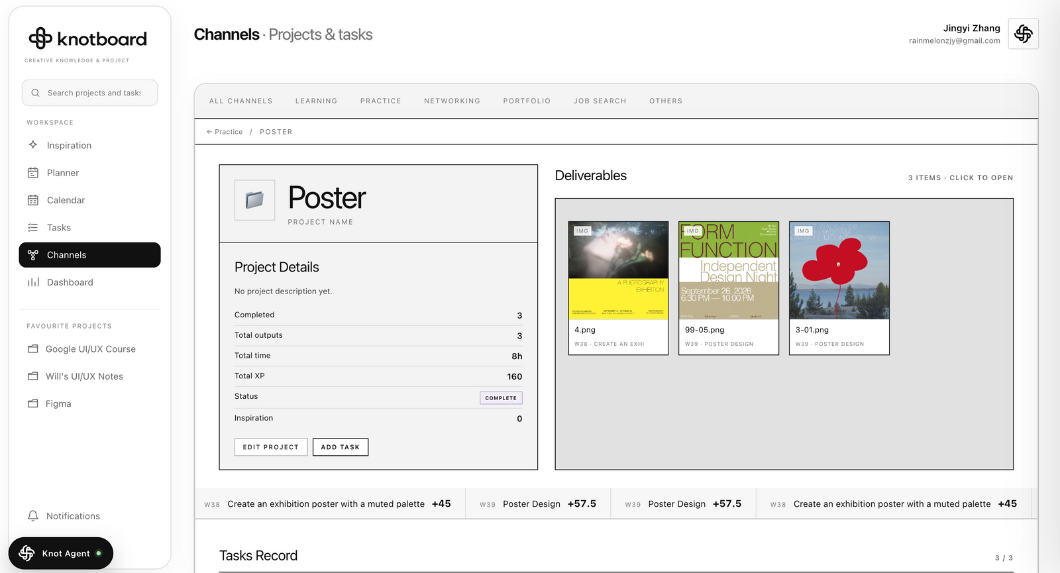Focus the Search projects and tasks field

[x=89, y=93]
